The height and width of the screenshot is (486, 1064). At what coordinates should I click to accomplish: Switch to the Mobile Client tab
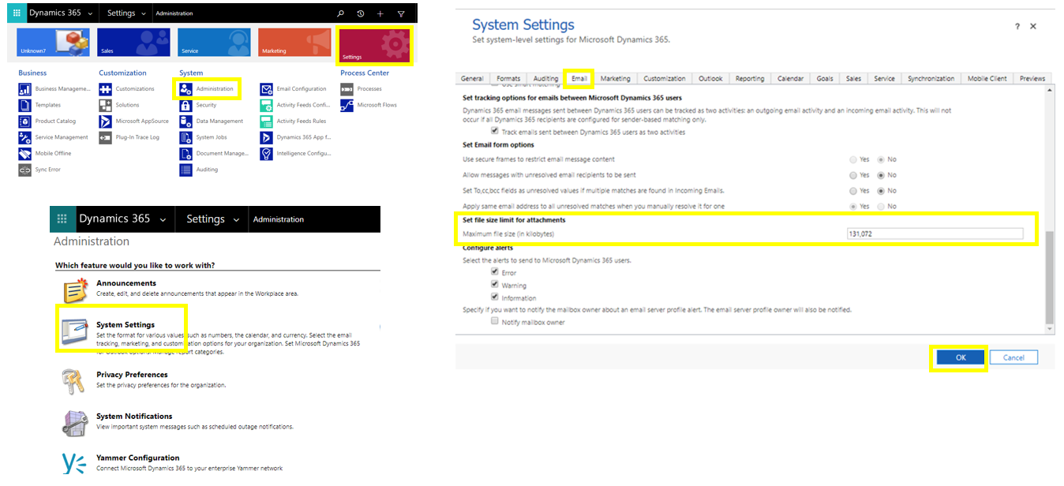(x=987, y=78)
